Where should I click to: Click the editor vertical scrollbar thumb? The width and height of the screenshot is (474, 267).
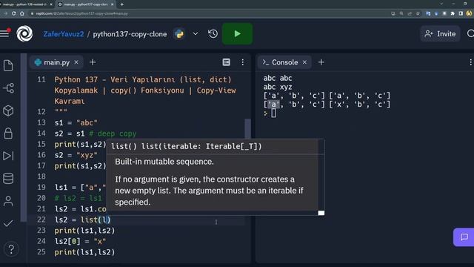pyautogui.click(x=247, y=128)
